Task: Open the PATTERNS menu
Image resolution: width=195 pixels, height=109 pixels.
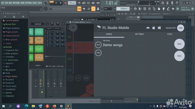Action: click(16, 3)
